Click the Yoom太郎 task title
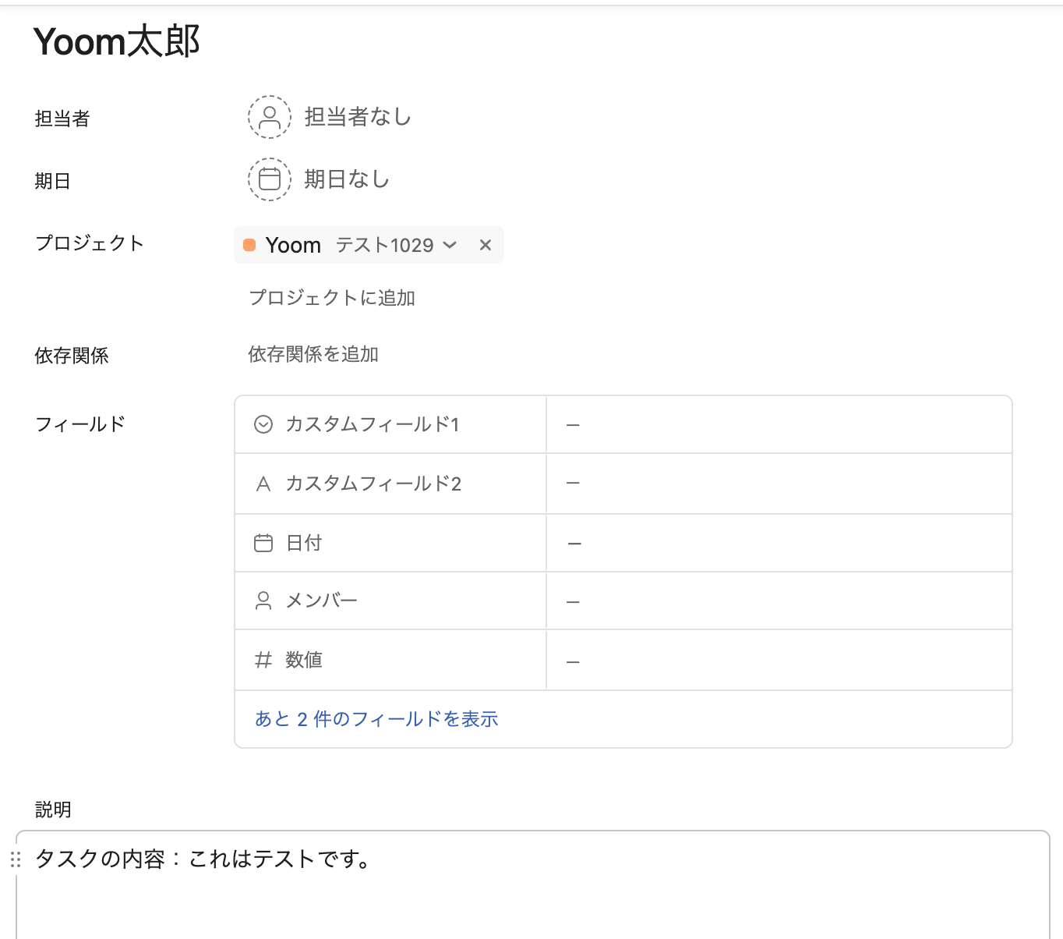 [117, 42]
